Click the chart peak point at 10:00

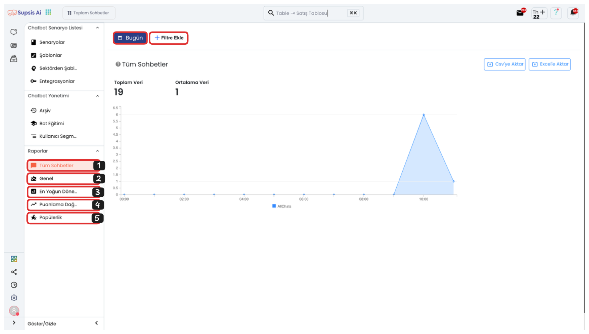pos(423,115)
